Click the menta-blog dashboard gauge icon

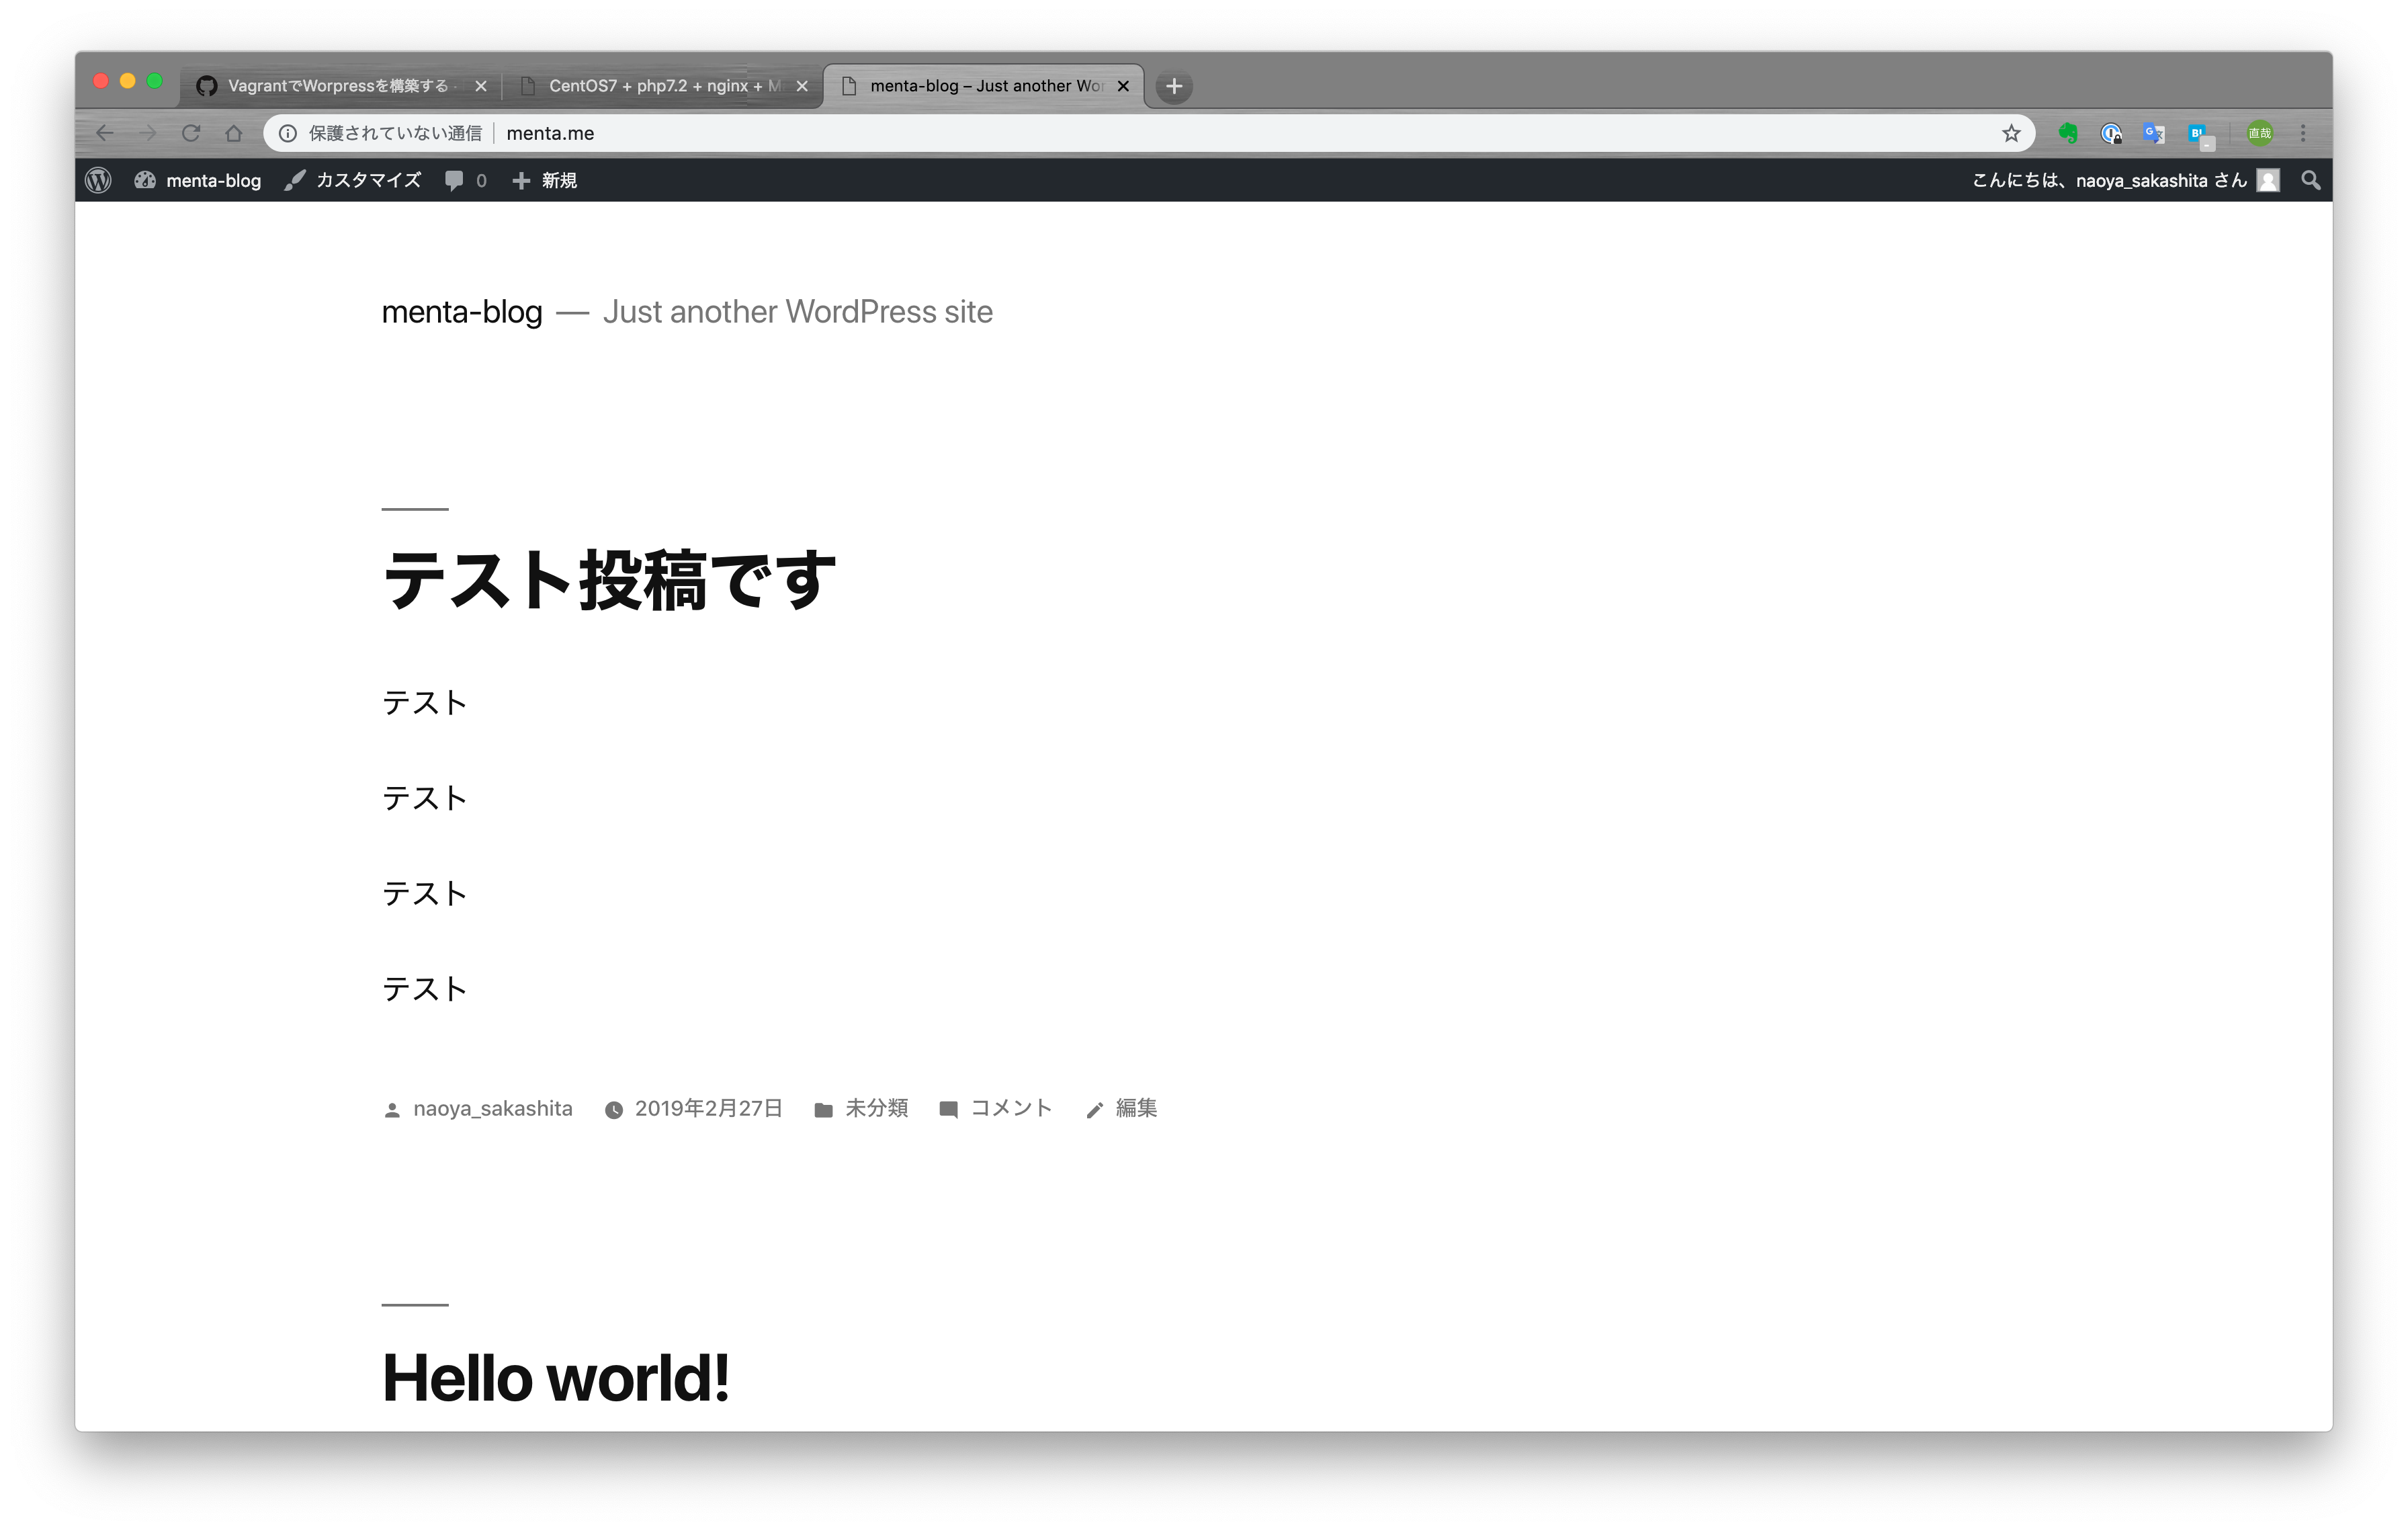coord(145,180)
